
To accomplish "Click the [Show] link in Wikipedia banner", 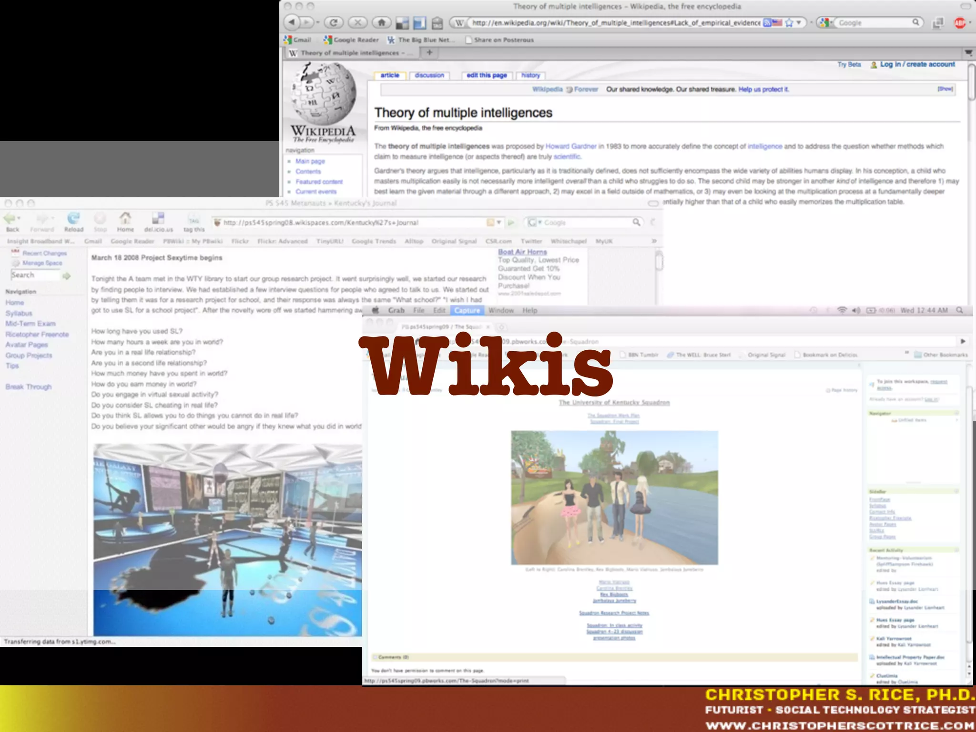I will click(x=945, y=89).
